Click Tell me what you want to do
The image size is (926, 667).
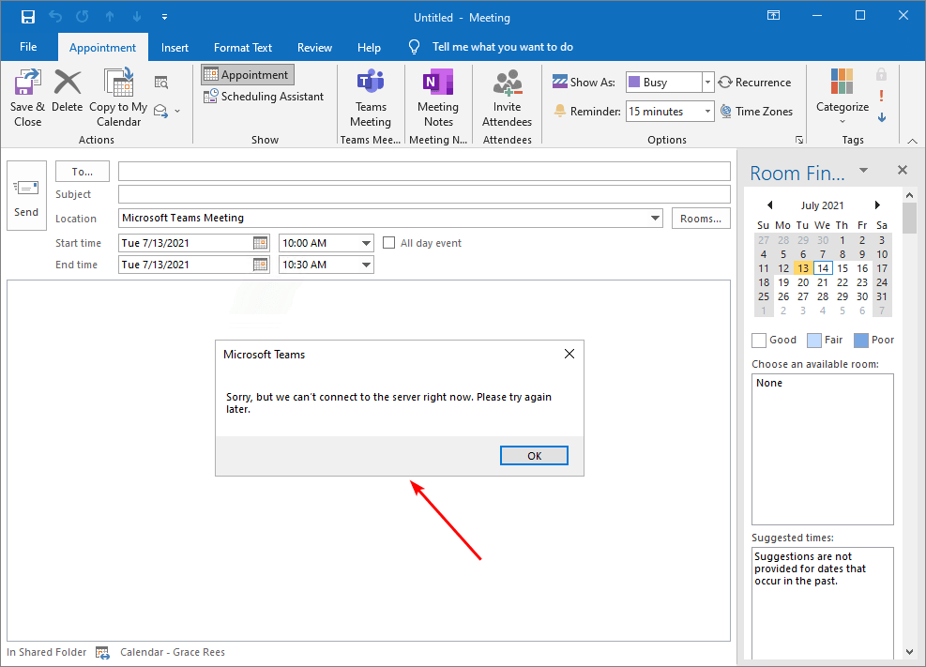(x=503, y=47)
